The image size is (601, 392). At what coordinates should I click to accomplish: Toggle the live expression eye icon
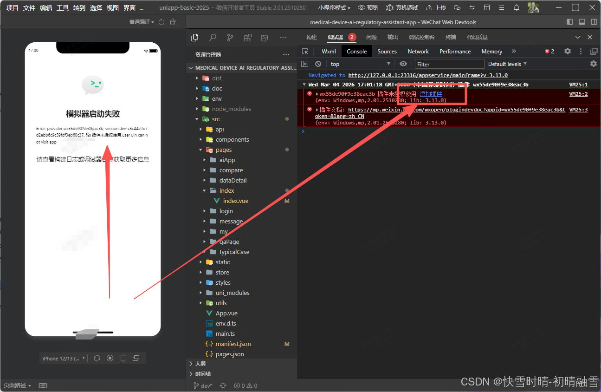tap(403, 64)
